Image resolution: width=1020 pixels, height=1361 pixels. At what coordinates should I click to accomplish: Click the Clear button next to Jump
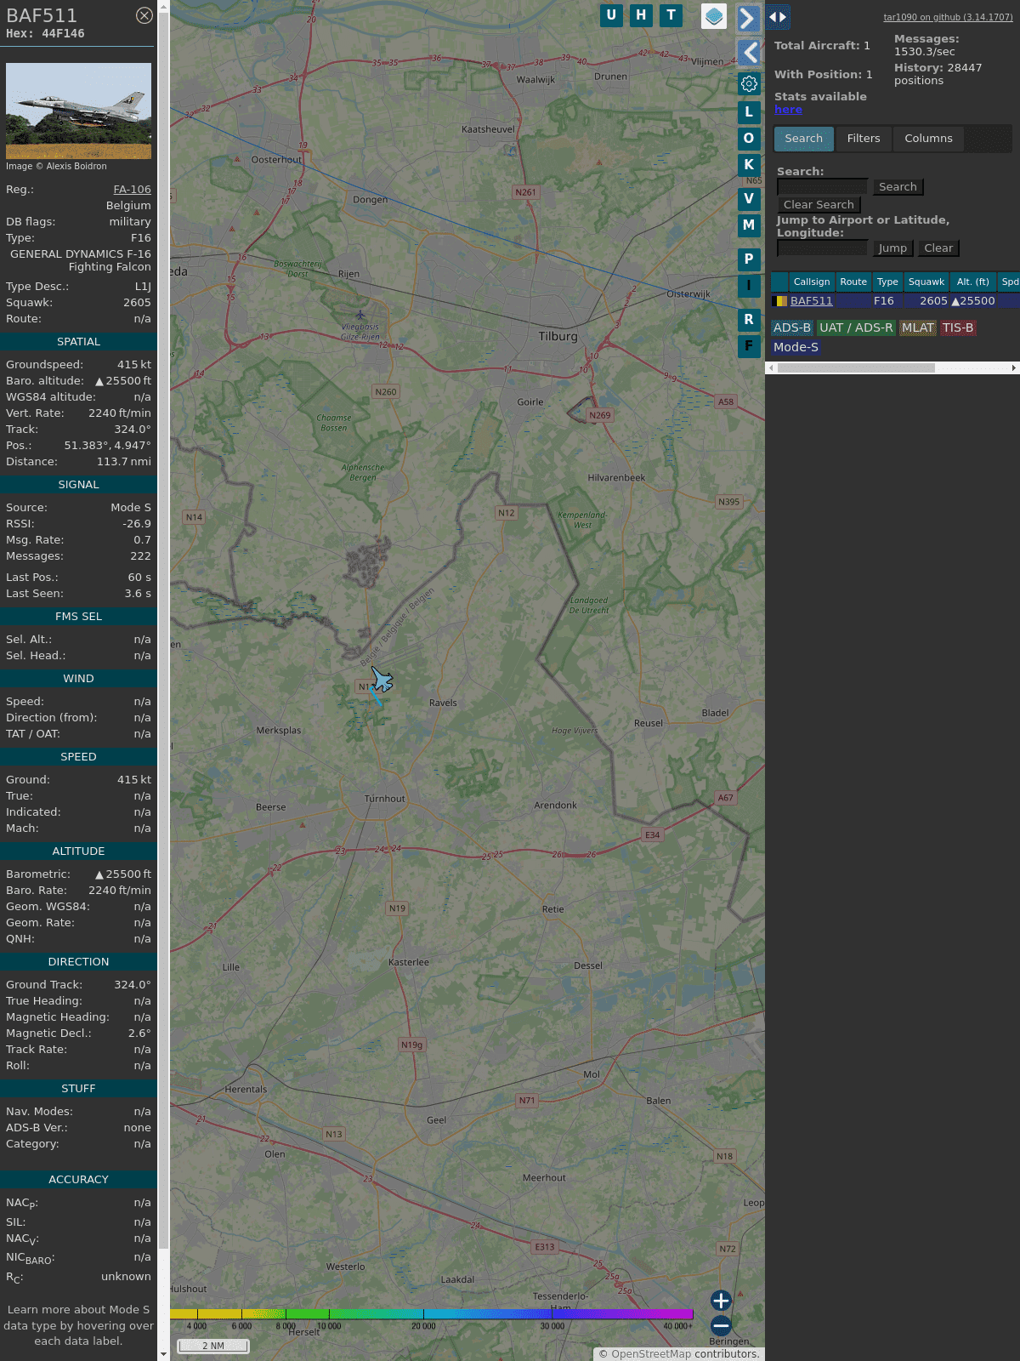pyautogui.click(x=938, y=248)
